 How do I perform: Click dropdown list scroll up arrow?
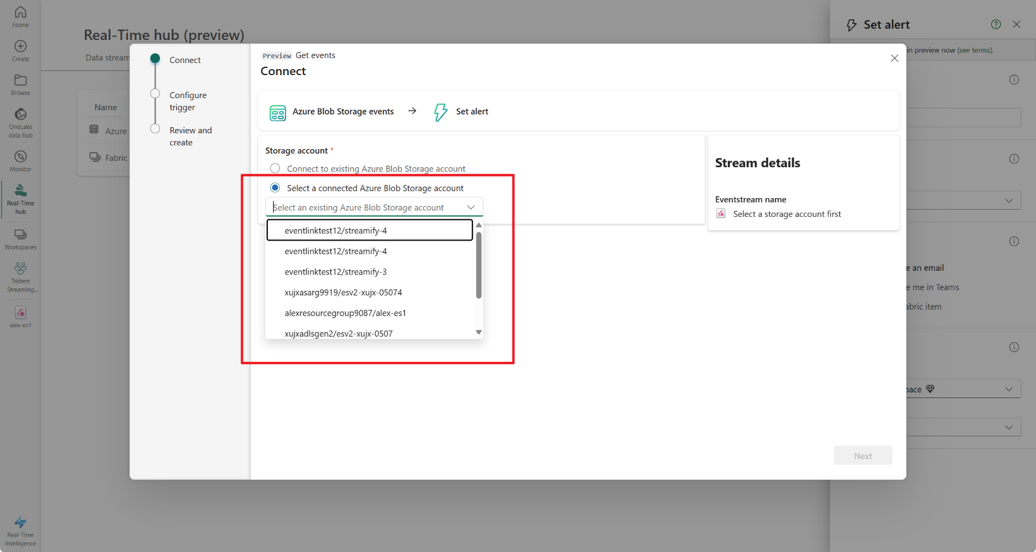pos(479,225)
